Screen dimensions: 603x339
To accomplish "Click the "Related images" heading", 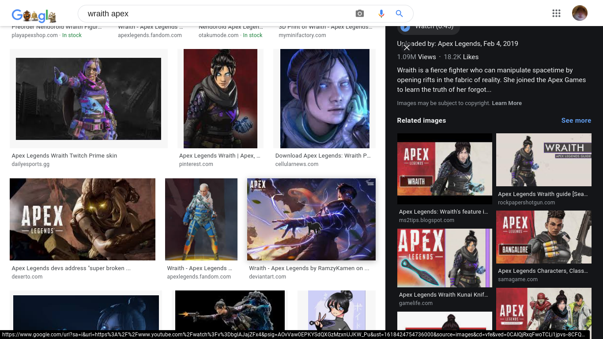I will tap(422, 121).
